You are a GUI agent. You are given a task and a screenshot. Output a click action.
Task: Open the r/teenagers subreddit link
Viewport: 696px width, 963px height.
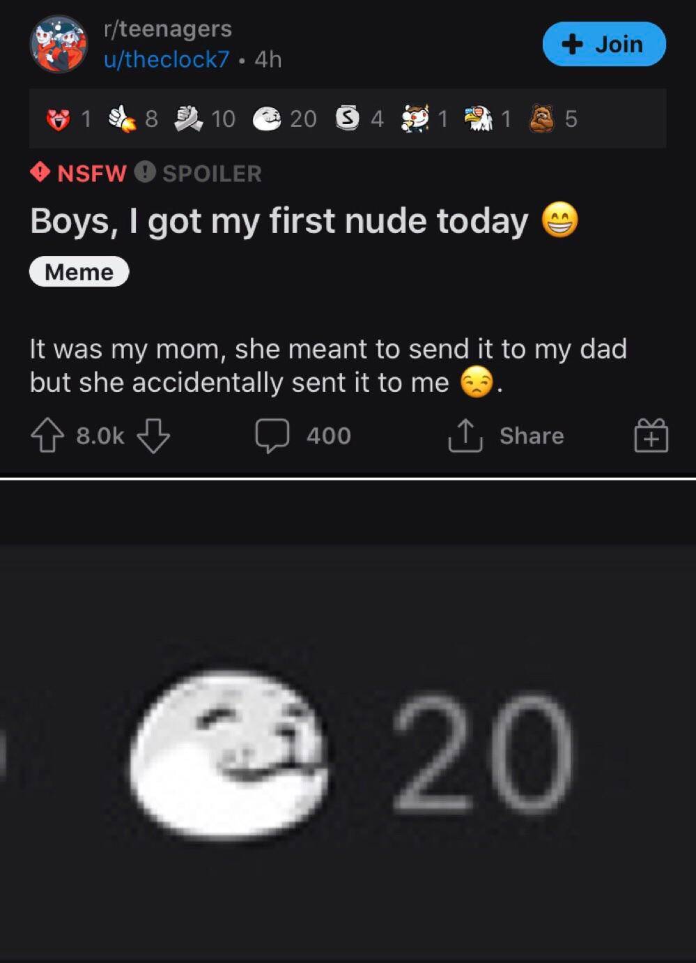[x=167, y=29]
